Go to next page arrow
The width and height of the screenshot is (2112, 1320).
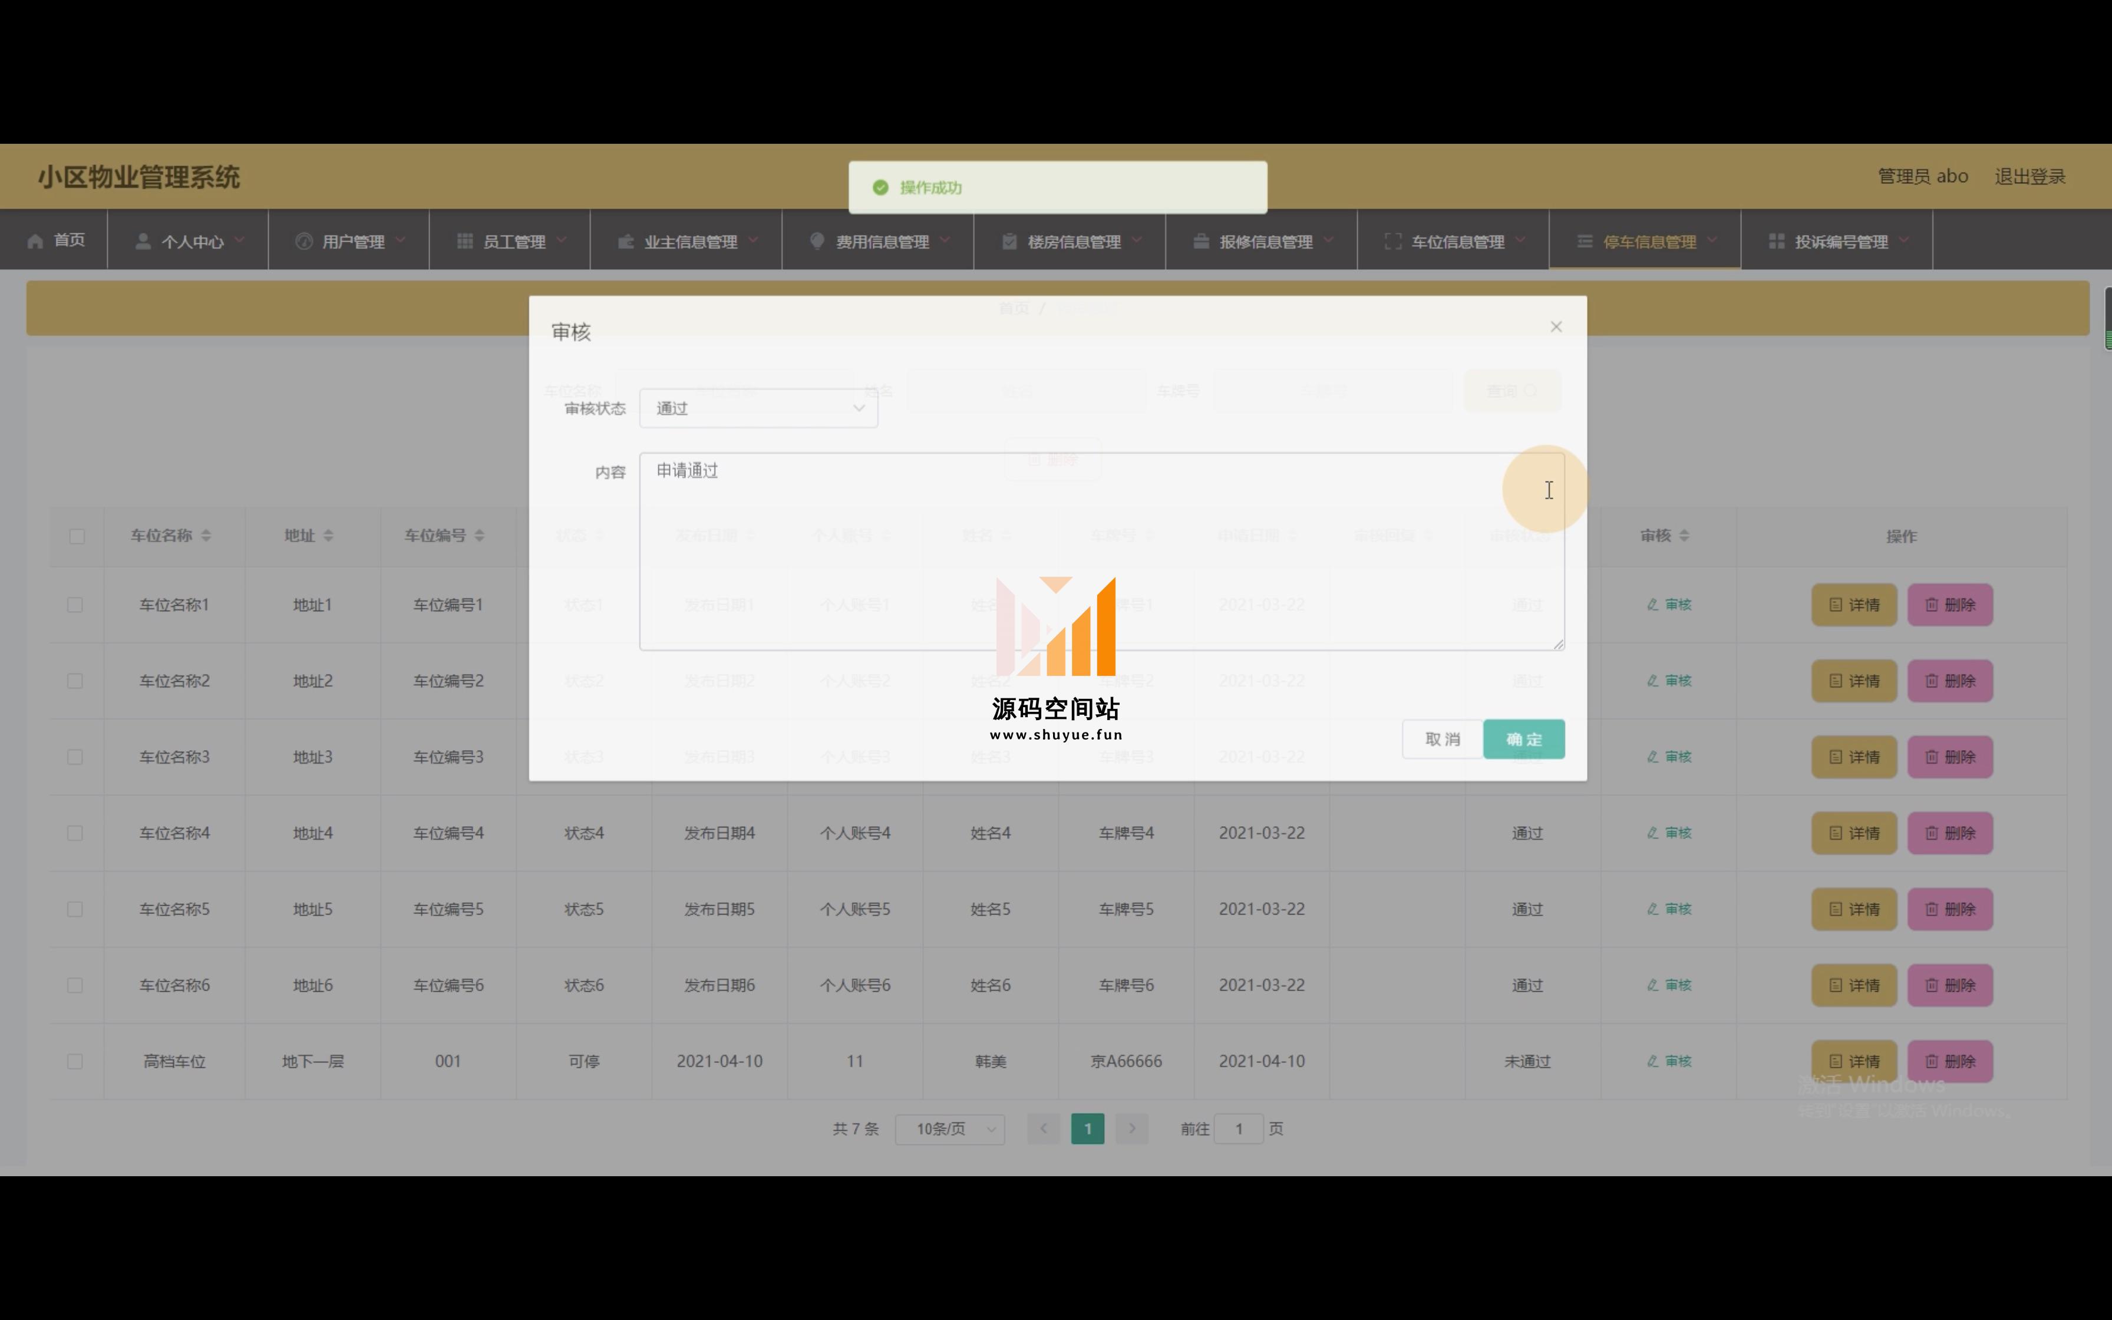1132,1130
